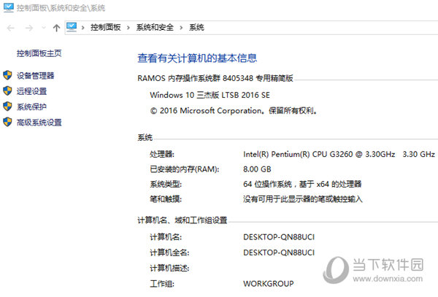
Task: Click heading 查看有关计算机的基本信息
Action: [197, 58]
